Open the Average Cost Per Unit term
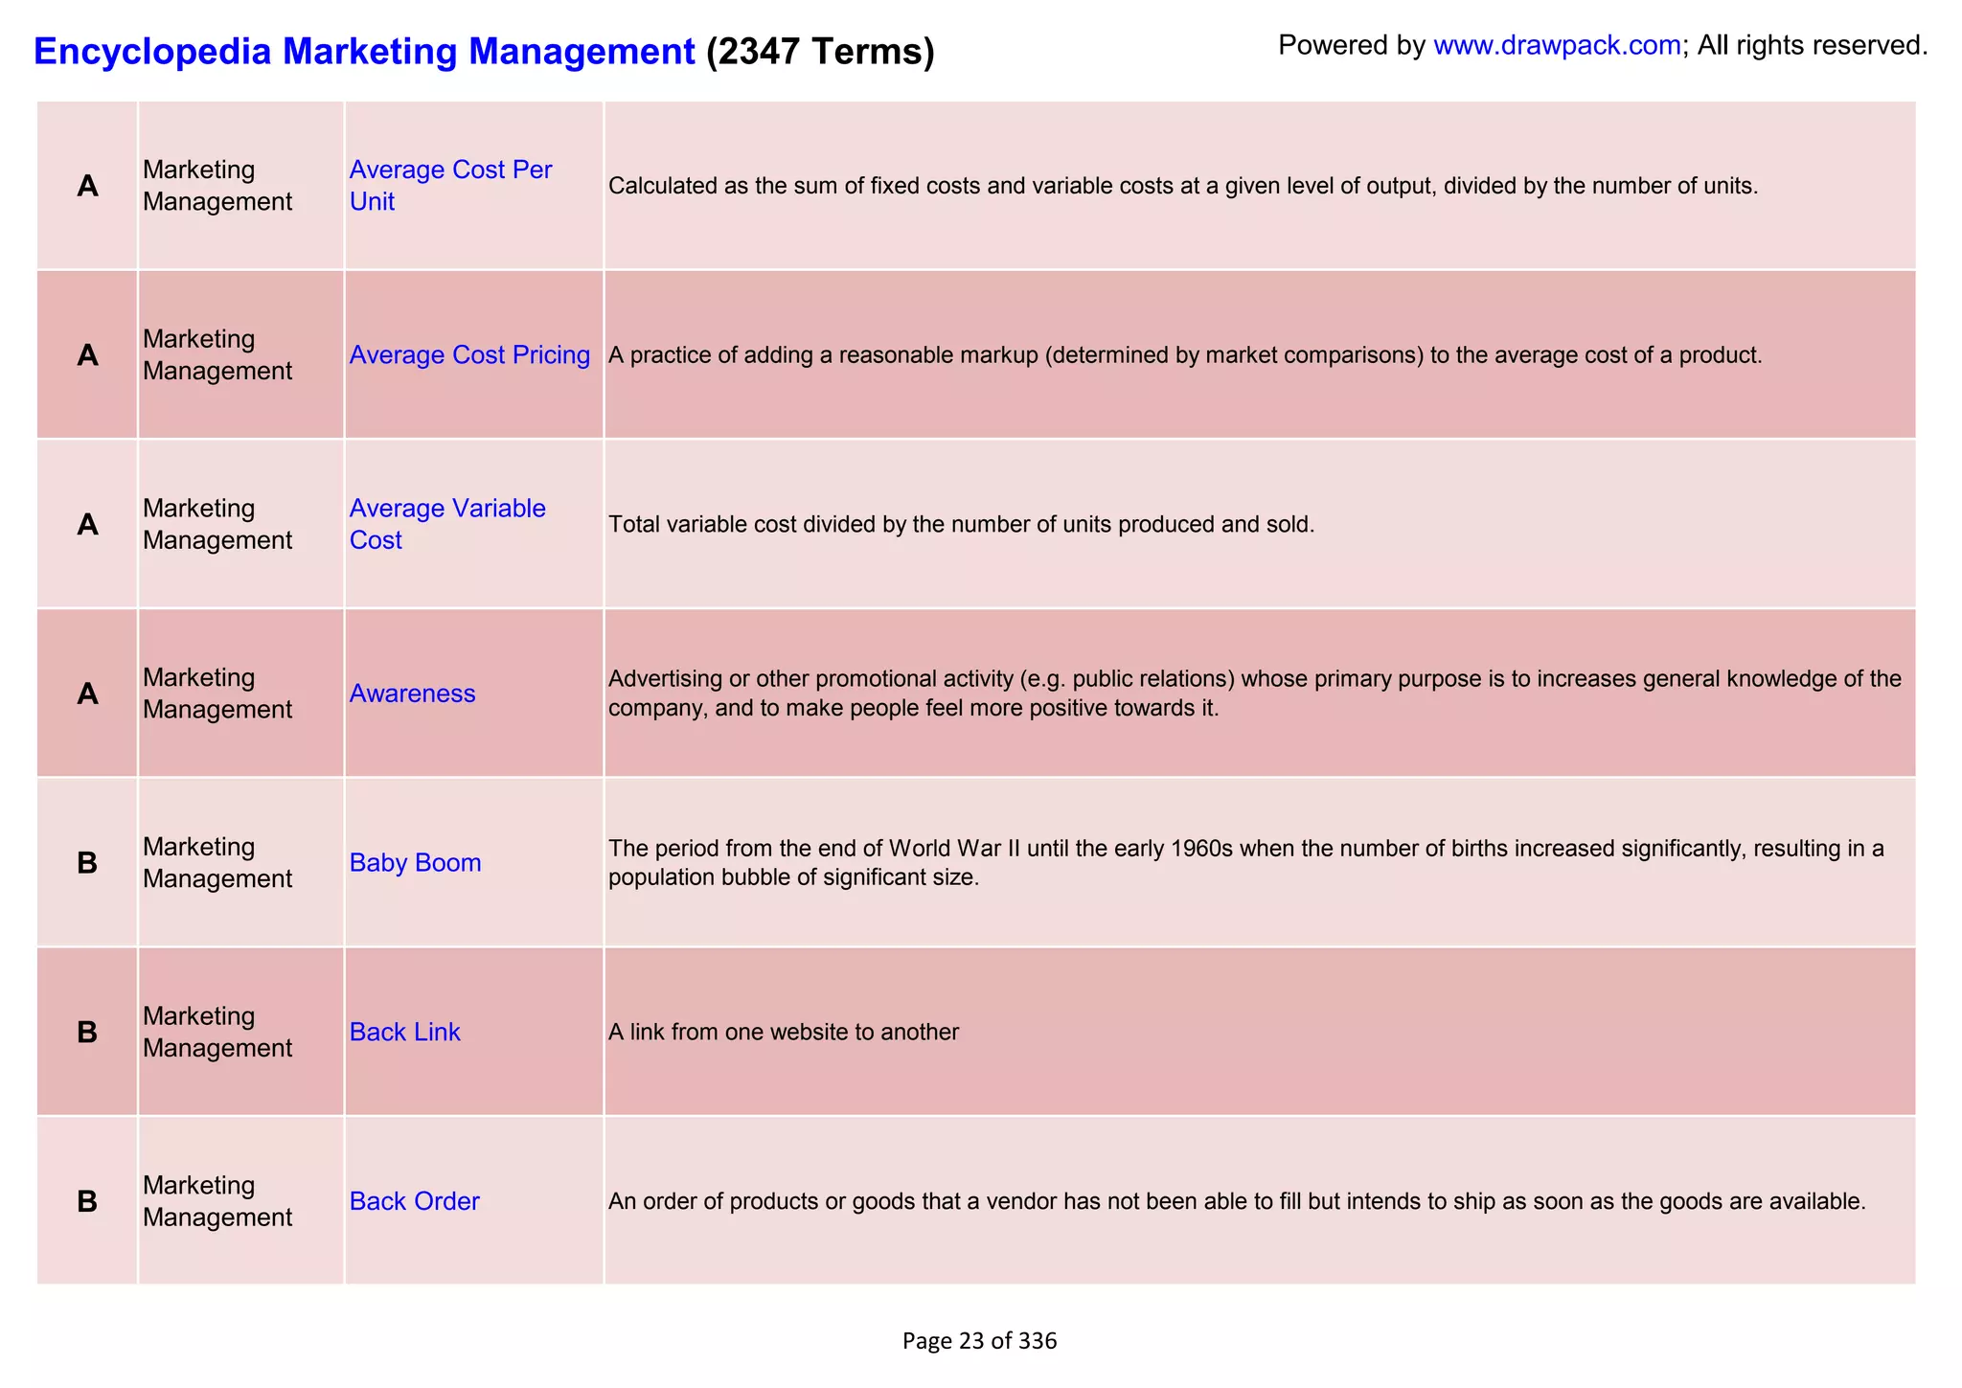Image resolution: width=1962 pixels, height=1388 pixels. point(450,185)
